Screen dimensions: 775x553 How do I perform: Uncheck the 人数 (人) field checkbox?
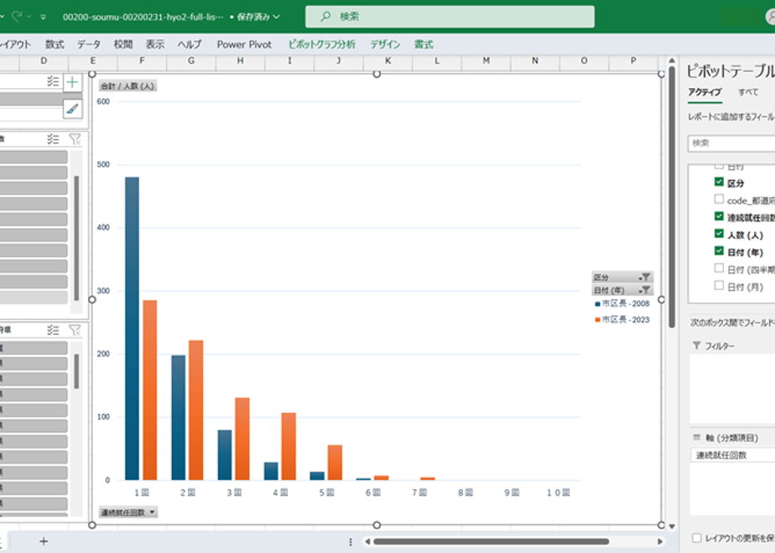coord(719,234)
